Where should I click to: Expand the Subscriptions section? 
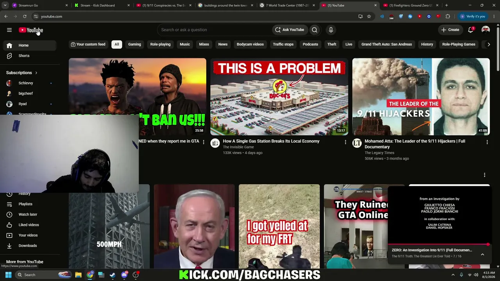point(22,73)
